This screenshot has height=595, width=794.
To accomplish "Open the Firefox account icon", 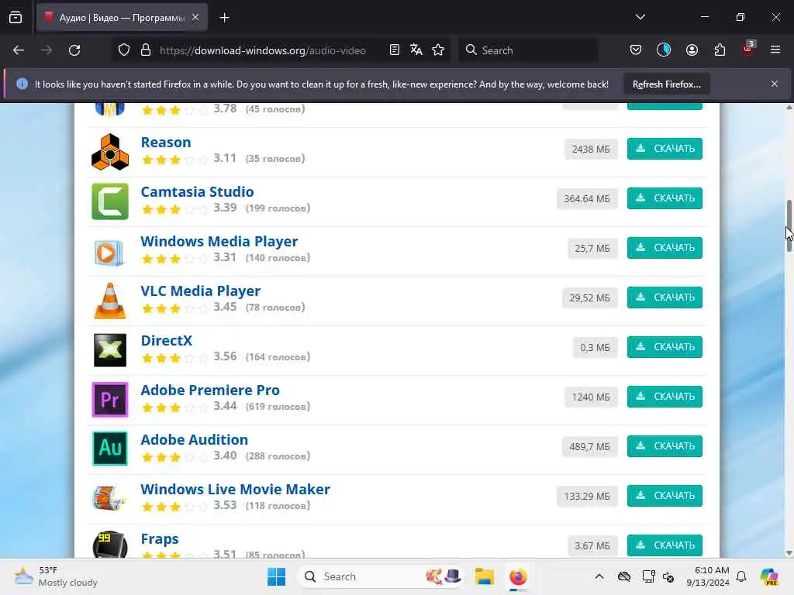I will point(692,50).
